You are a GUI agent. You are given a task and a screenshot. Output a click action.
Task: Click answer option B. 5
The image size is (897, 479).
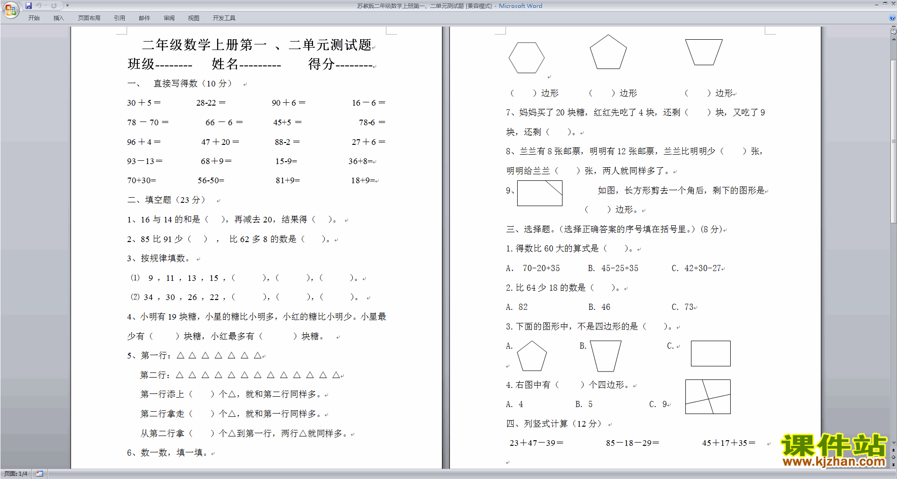click(584, 404)
